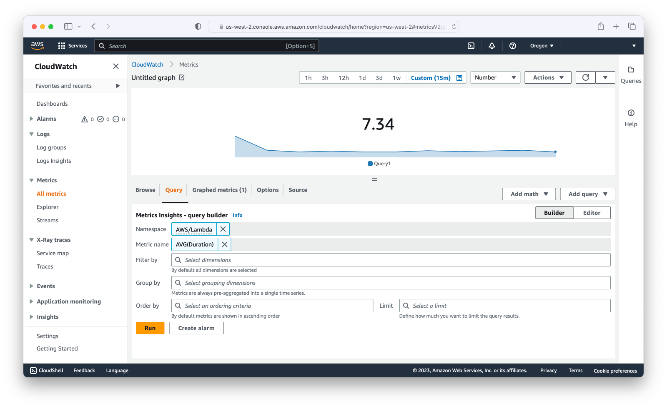Click the browser share icon
This screenshot has height=408, width=667.
[x=601, y=26]
